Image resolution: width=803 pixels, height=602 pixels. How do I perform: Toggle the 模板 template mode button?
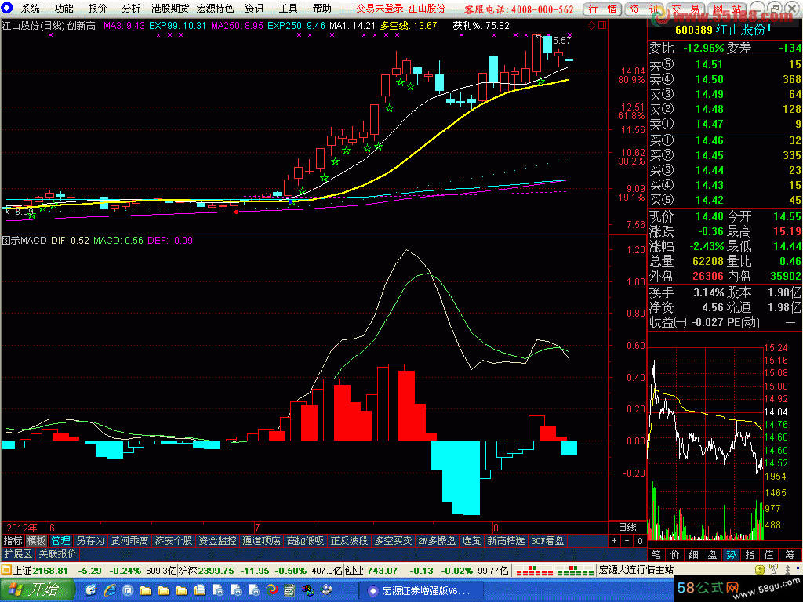36,541
